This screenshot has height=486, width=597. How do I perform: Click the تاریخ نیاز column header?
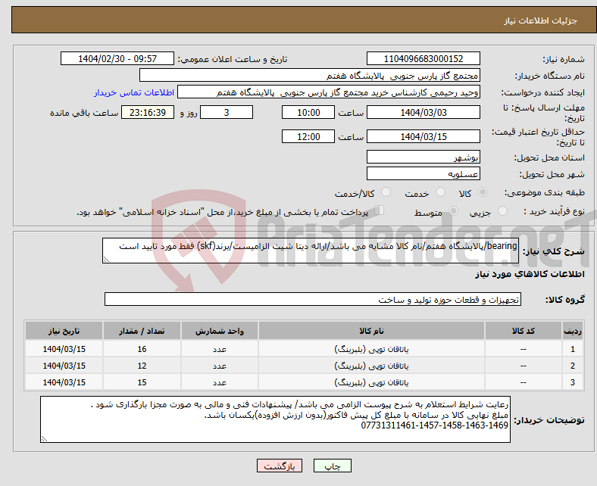click(64, 331)
